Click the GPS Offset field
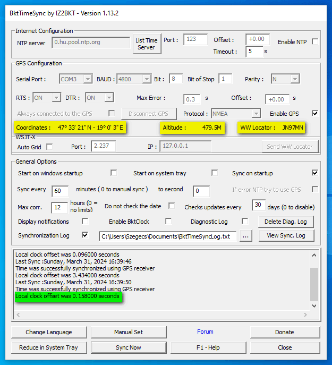This screenshot has width=332, height=365. point(277,99)
